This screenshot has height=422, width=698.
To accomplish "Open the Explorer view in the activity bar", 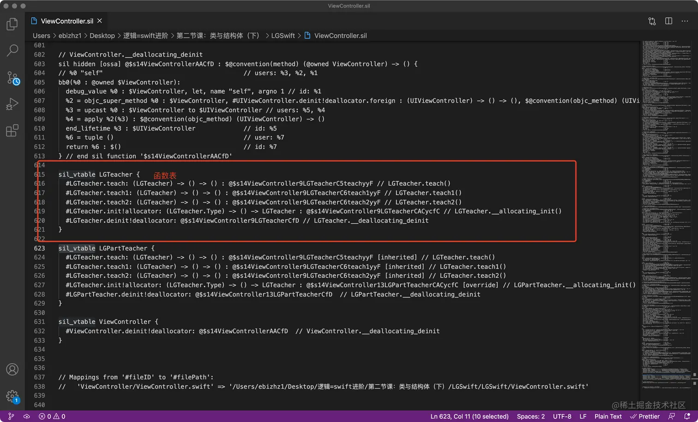I will click(12, 24).
